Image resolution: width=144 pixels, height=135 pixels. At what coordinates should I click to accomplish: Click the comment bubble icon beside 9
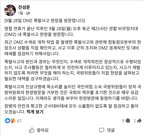(128, 121)
